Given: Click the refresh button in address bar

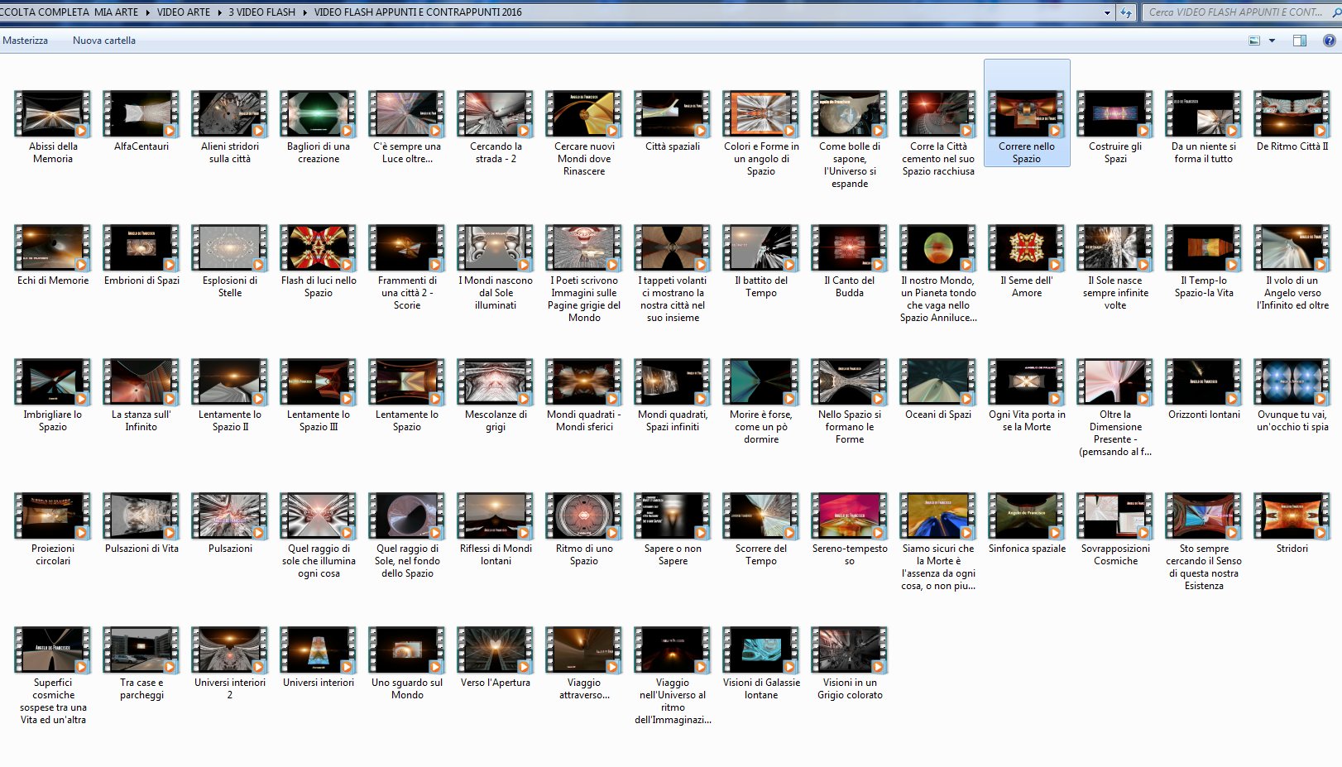Looking at the screenshot, I should click(1125, 12).
